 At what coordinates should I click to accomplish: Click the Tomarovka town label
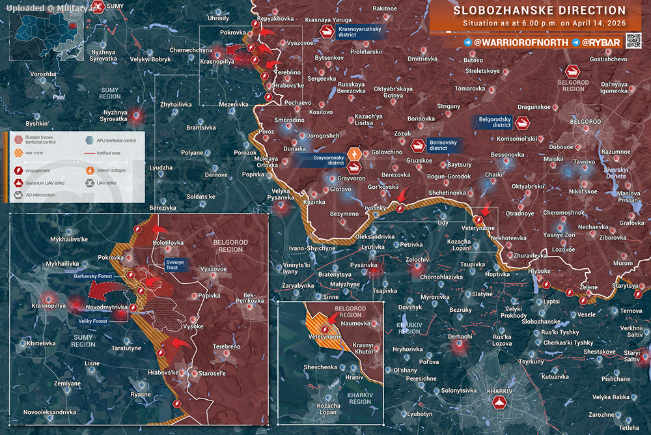point(469,89)
